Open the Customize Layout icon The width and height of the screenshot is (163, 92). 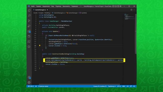point(120,6)
